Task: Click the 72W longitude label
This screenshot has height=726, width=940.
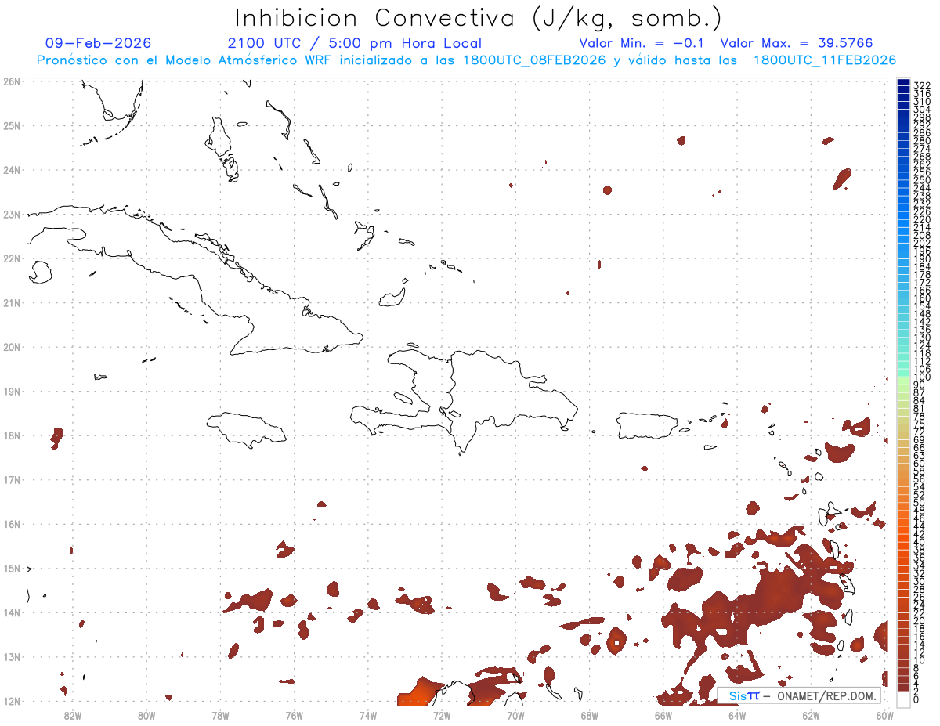Action: point(442,715)
